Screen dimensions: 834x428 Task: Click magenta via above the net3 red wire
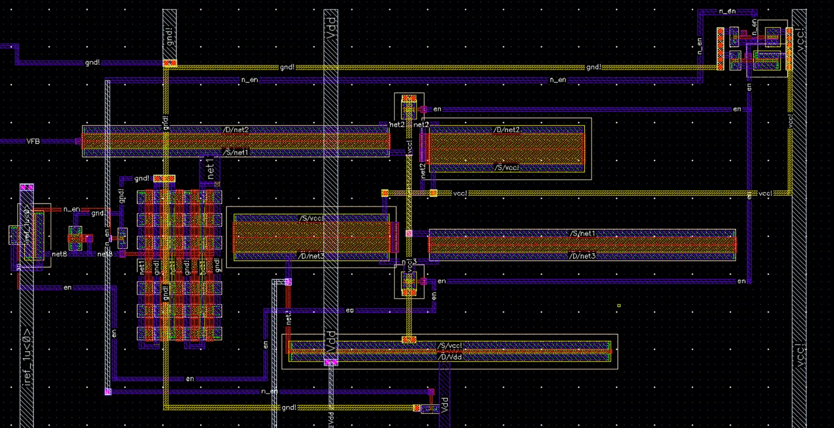coord(288,282)
